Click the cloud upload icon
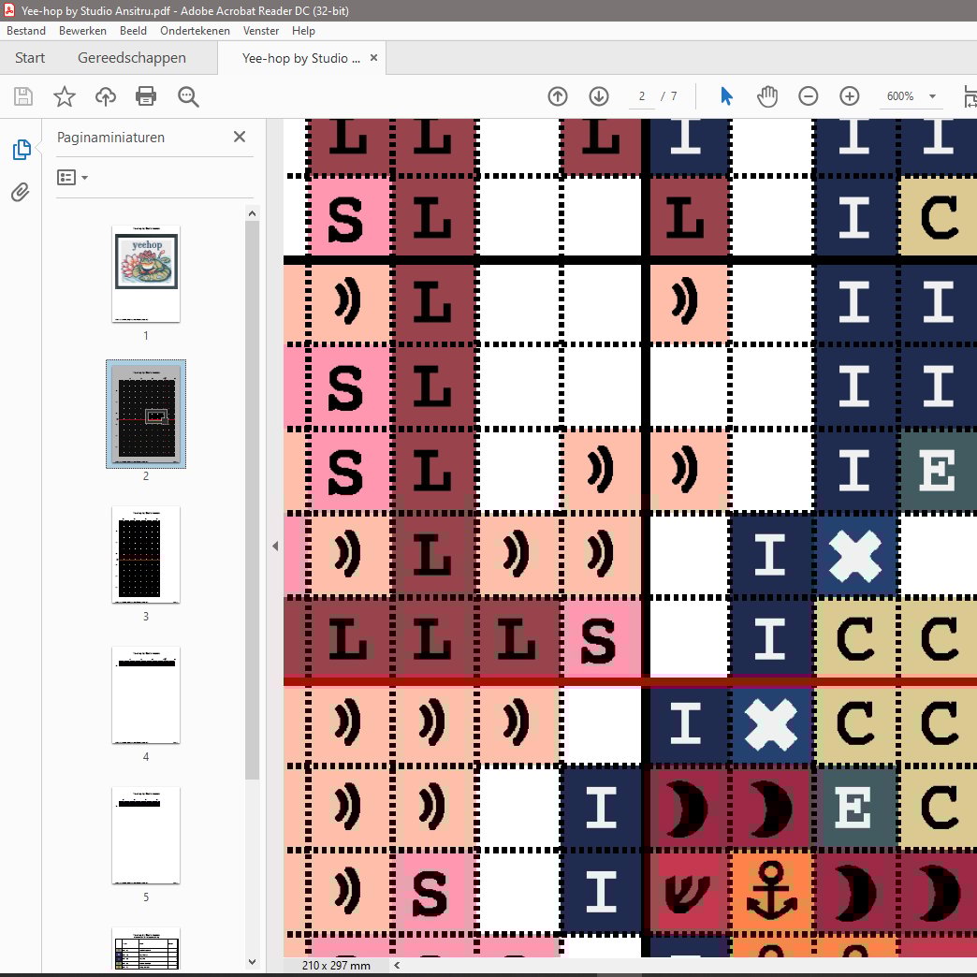The width and height of the screenshot is (977, 977). 106,96
